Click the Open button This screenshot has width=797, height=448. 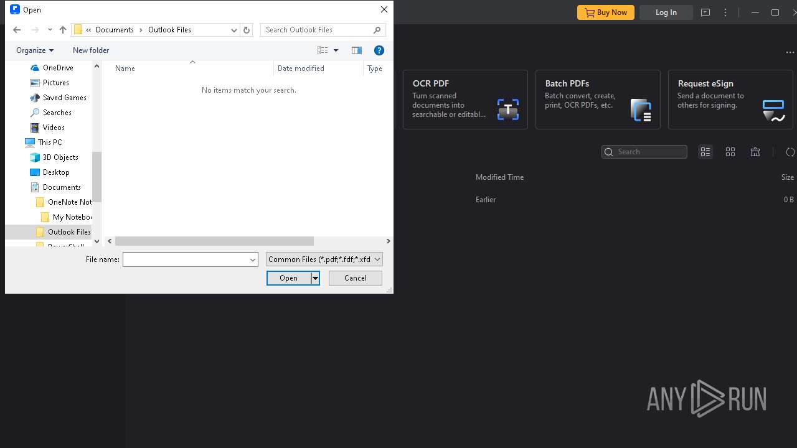[289, 278]
